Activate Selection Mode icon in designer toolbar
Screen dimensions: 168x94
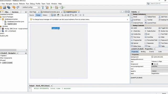52,15
